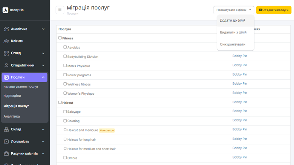Click the Лояльність percent icon
Viewport: 294px width, 165px height.
point(6,142)
